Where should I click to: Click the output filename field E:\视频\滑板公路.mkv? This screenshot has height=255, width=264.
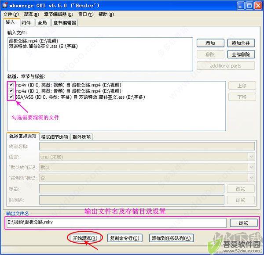117,223
